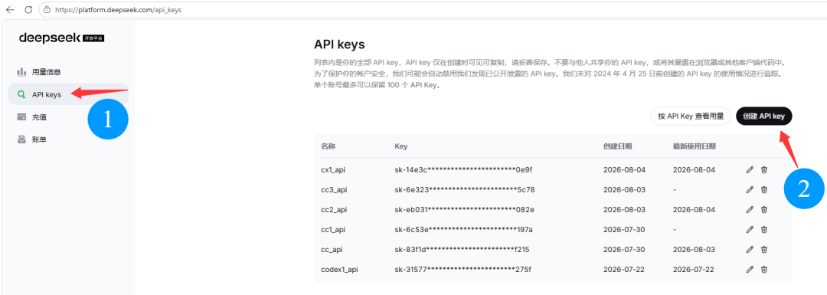Click the lock icon in address bar
Image resolution: width=827 pixels, height=295 pixels.
click(x=47, y=9)
